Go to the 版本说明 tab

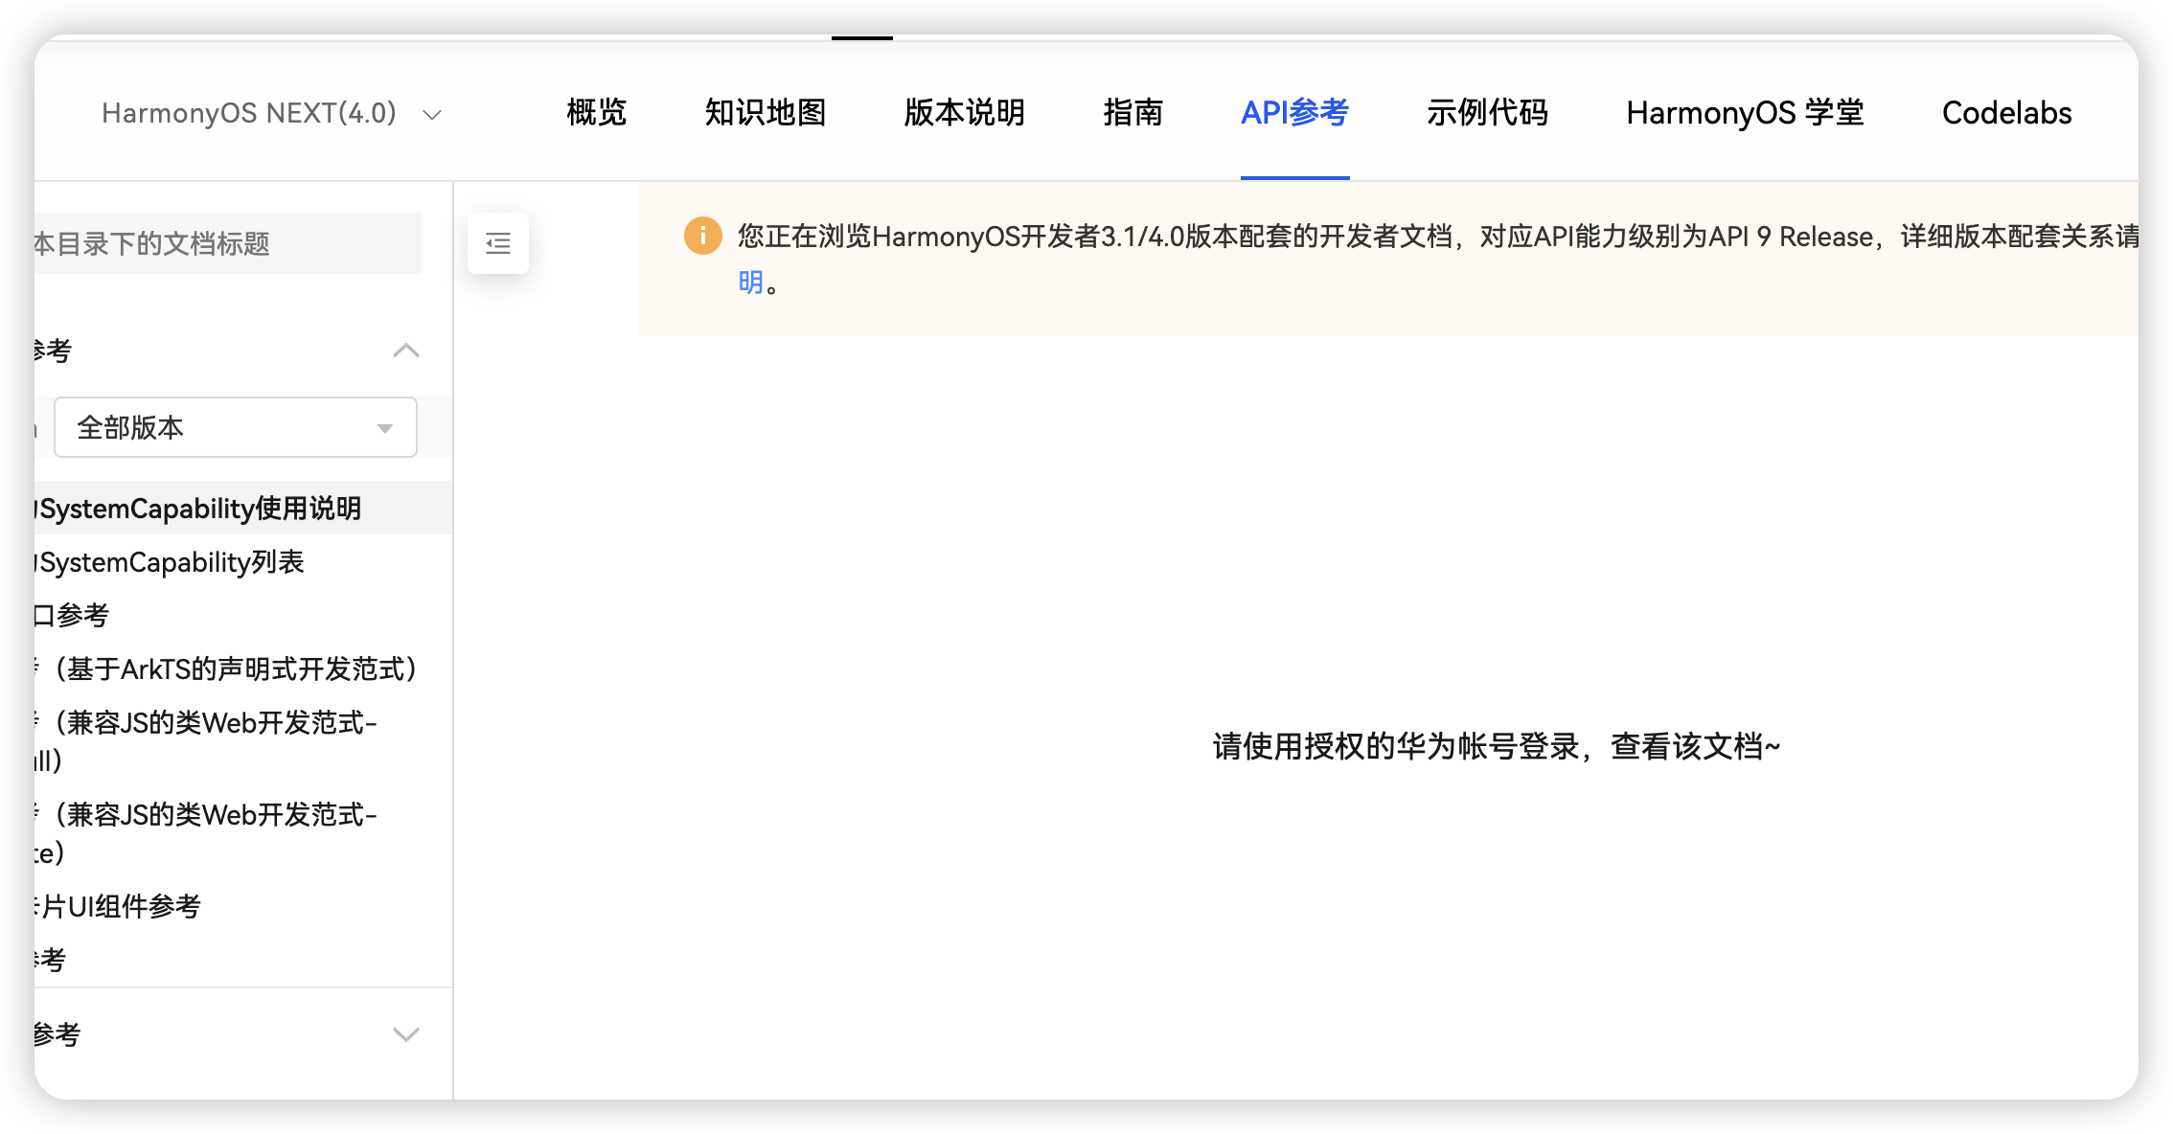pyautogui.click(x=965, y=113)
